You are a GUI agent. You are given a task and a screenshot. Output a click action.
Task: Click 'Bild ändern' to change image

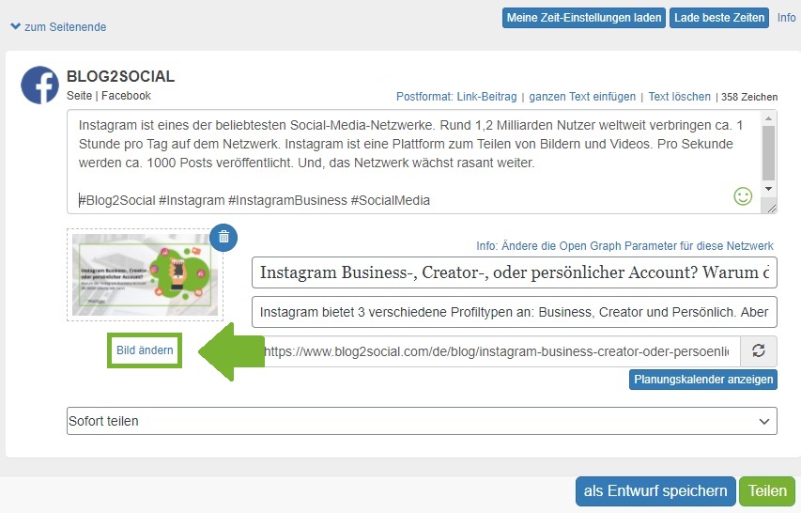[145, 350]
